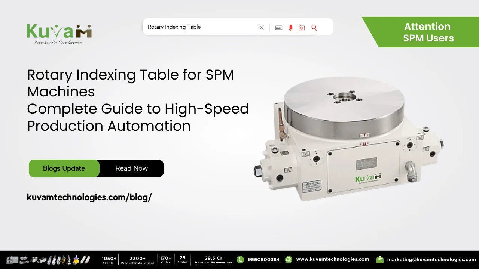Search by image using camera icon
The image size is (479, 269).
click(302, 28)
